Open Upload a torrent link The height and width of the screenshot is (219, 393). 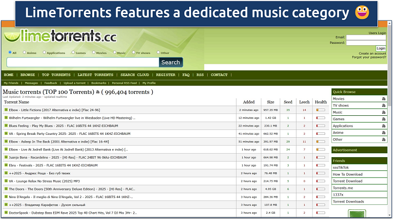point(75,83)
